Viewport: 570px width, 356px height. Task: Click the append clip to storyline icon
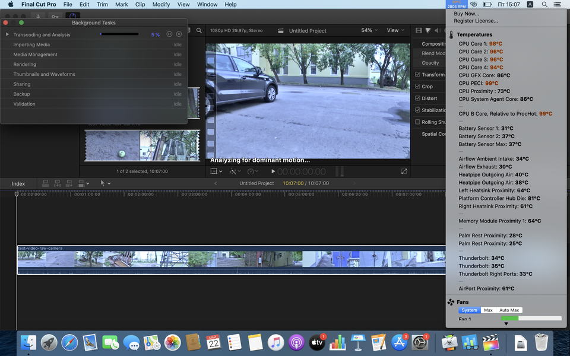tap(70, 183)
